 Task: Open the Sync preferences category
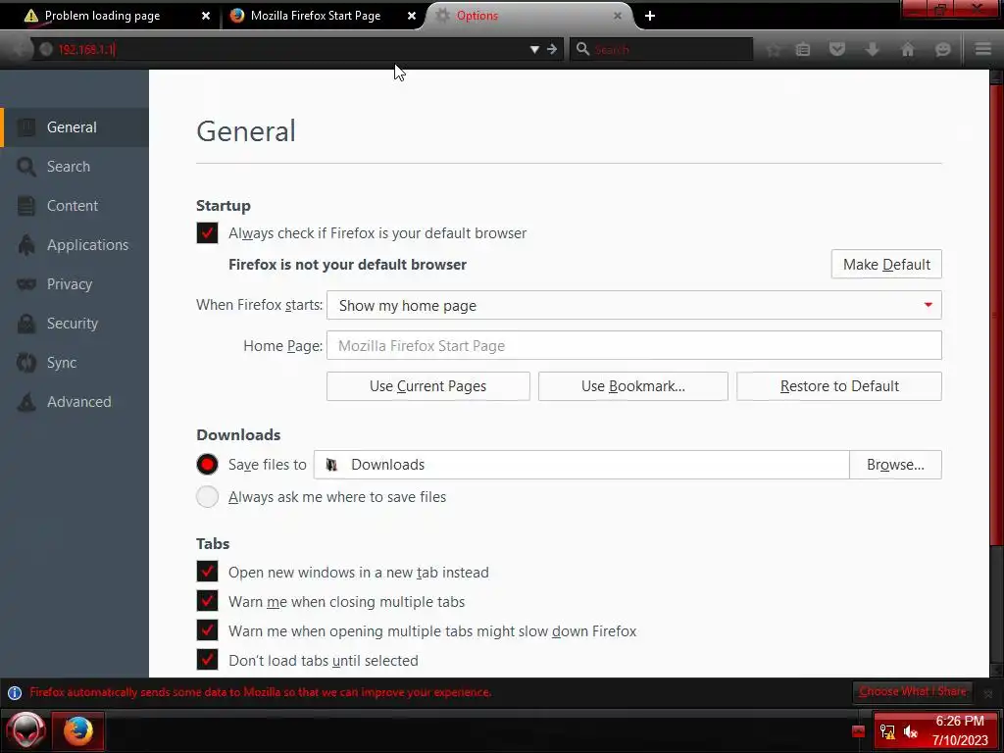(75, 363)
